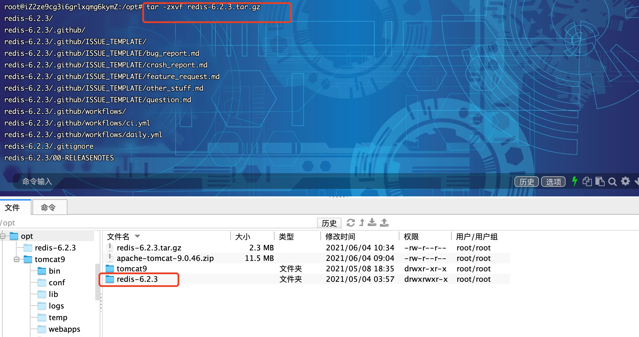
Task: Click the folder tree vertical scrollbar
Action: (97, 282)
